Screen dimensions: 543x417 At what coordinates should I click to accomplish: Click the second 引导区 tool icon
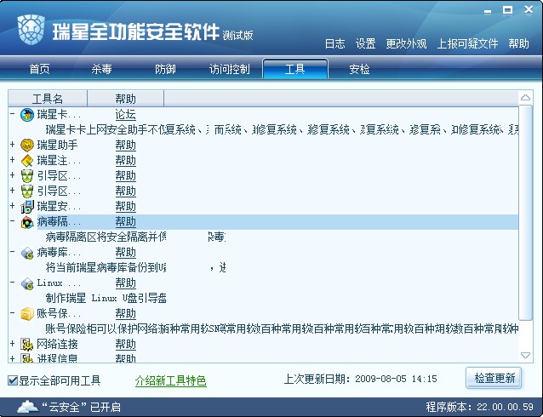tap(27, 191)
